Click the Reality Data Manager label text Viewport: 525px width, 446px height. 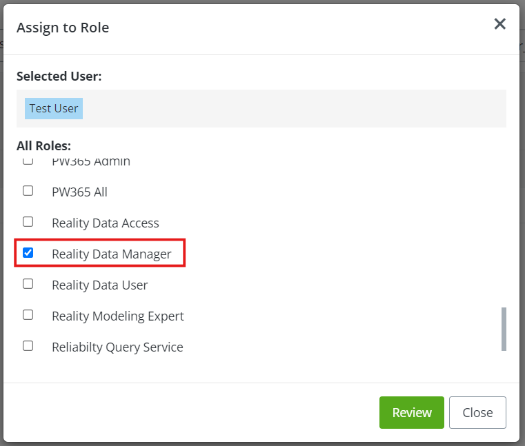click(112, 254)
